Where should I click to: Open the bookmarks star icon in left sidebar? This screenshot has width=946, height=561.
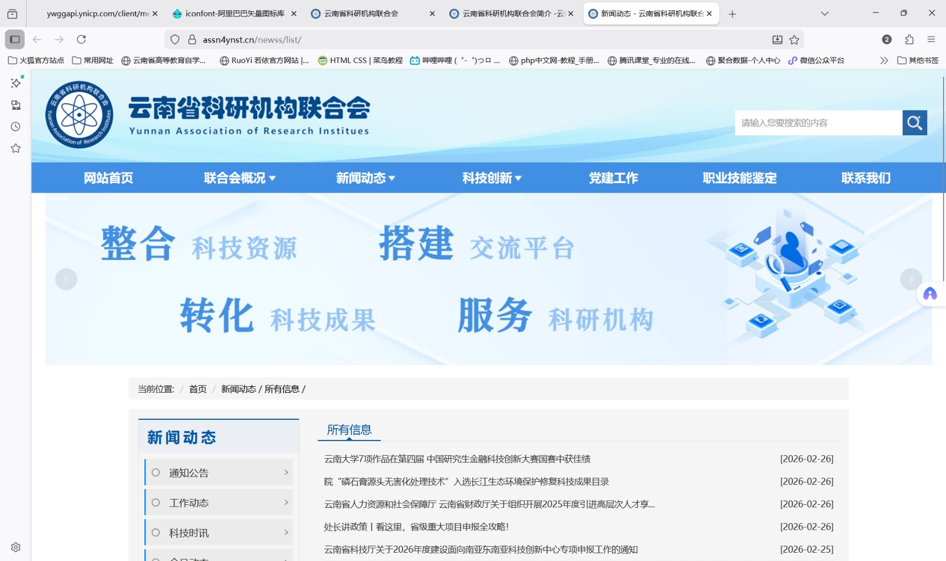pyautogui.click(x=14, y=149)
